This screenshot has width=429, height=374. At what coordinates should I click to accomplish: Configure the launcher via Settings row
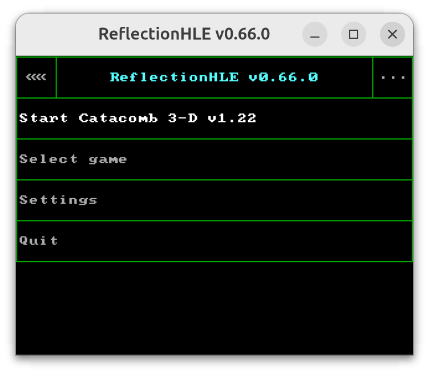point(214,200)
